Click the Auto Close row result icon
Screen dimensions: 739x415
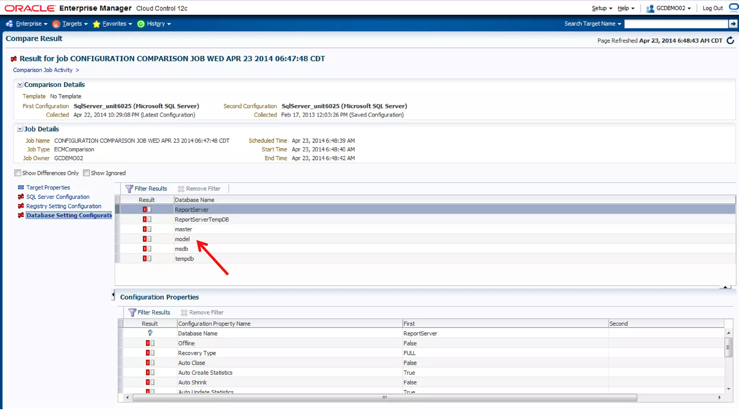point(150,363)
